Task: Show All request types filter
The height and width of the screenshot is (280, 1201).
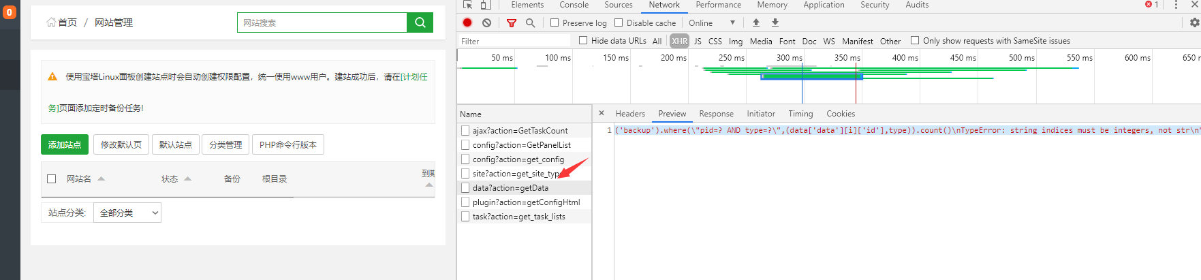Action: (x=657, y=41)
